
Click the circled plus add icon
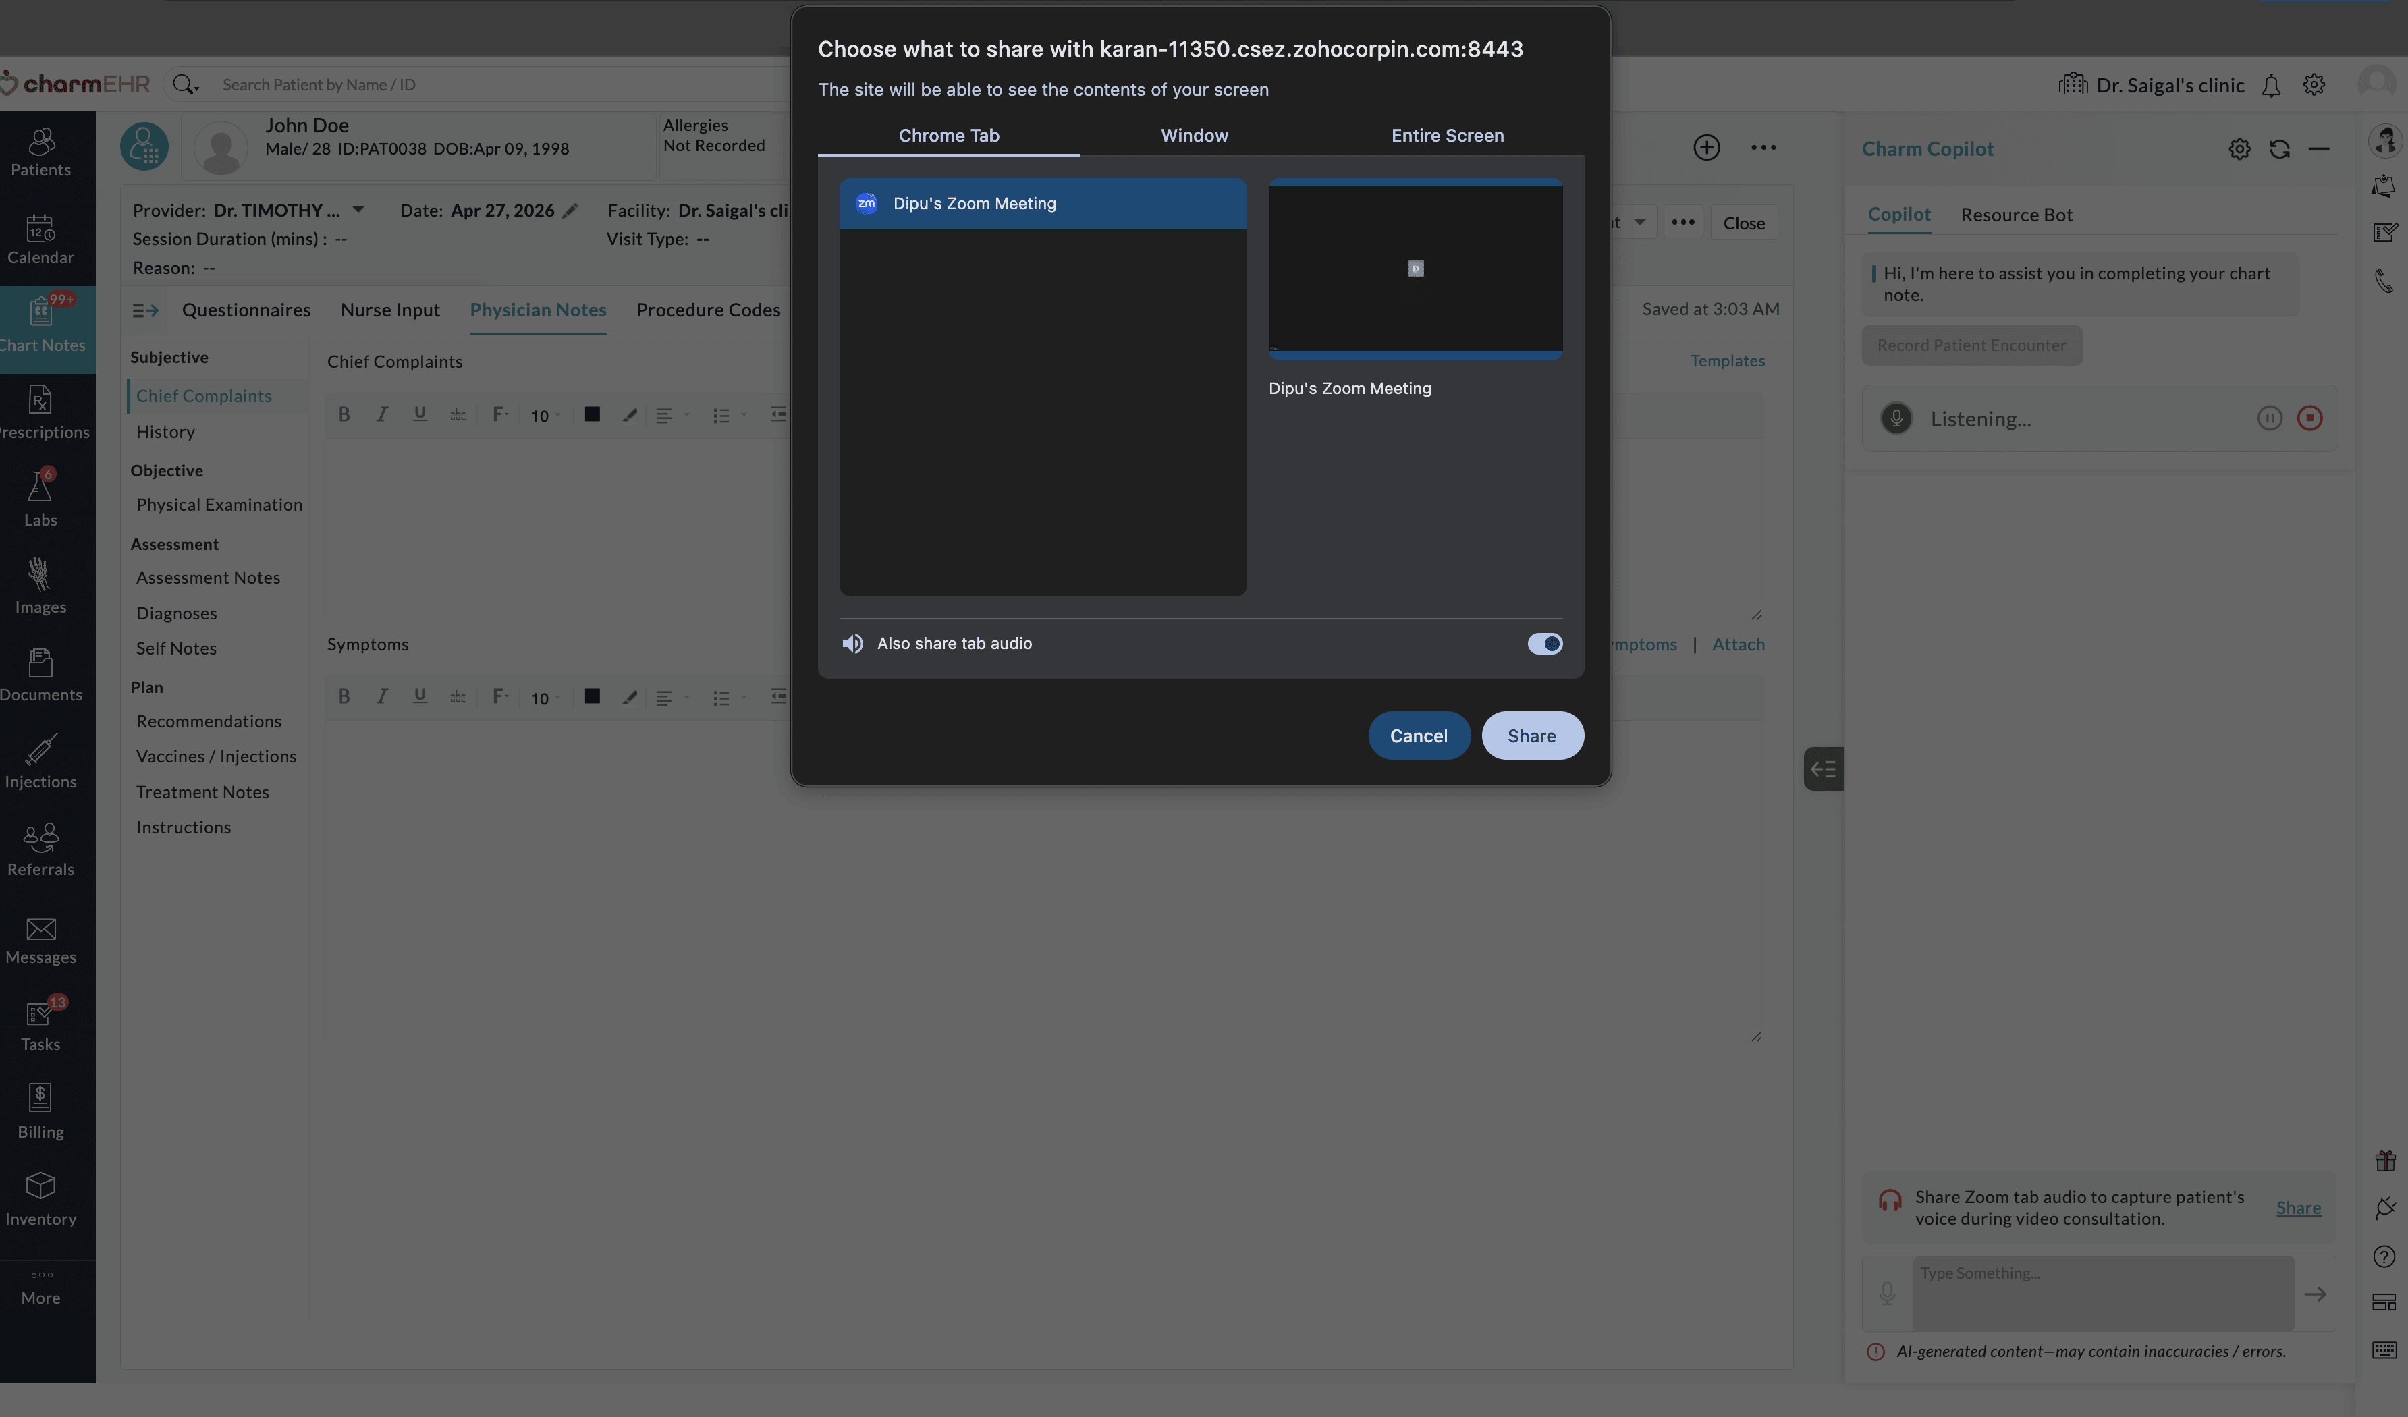(x=1707, y=147)
